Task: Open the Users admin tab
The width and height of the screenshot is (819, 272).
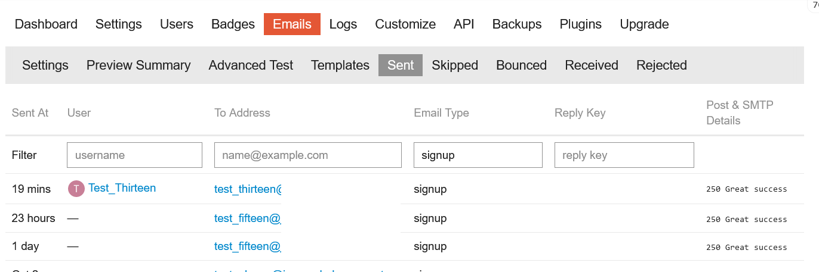Action: point(177,24)
